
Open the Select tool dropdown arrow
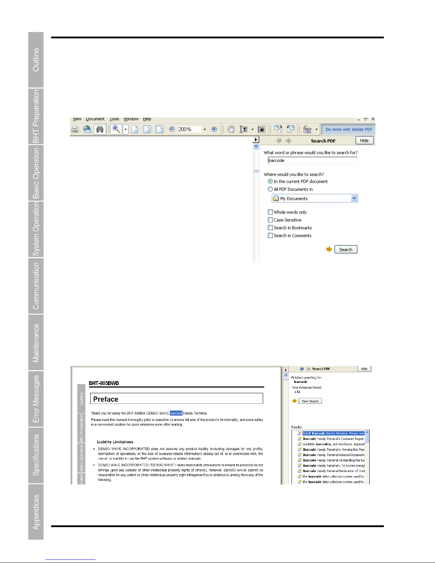click(252, 129)
